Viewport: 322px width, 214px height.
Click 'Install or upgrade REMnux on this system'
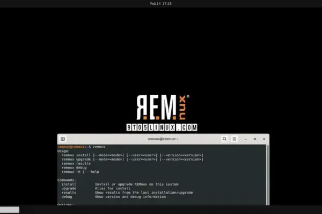click(x=136, y=184)
